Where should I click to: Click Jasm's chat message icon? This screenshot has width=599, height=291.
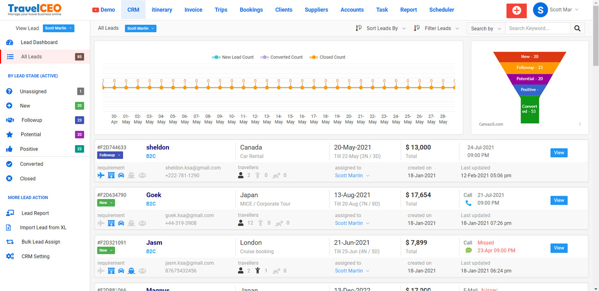click(468, 251)
